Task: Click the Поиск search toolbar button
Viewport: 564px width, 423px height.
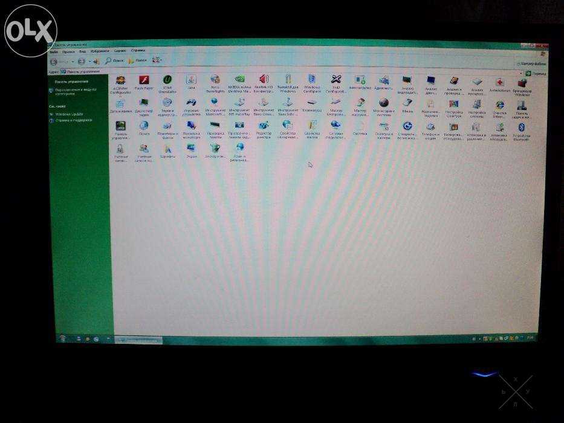Action: point(114,61)
